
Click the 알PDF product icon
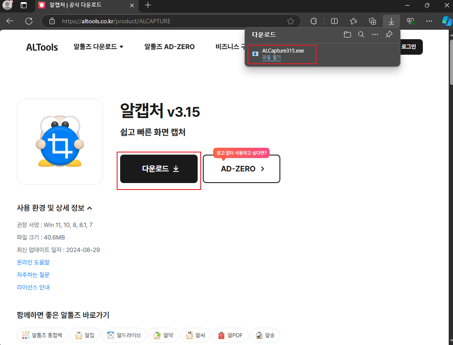pos(221,335)
